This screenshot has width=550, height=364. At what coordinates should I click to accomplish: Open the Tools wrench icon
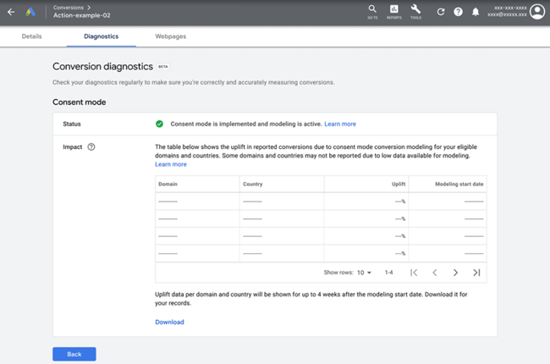click(x=415, y=11)
